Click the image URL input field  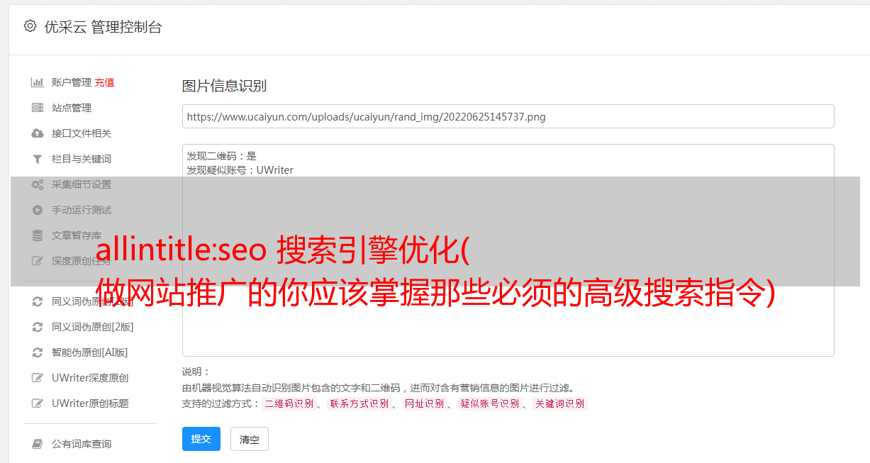click(x=508, y=116)
